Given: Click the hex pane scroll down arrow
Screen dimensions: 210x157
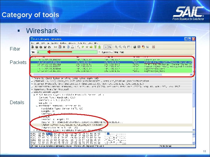Looking at the screenshot, I should point(194,143).
